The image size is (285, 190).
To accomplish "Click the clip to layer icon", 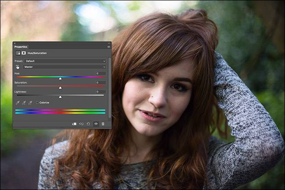I will pyautogui.click(x=74, y=124).
